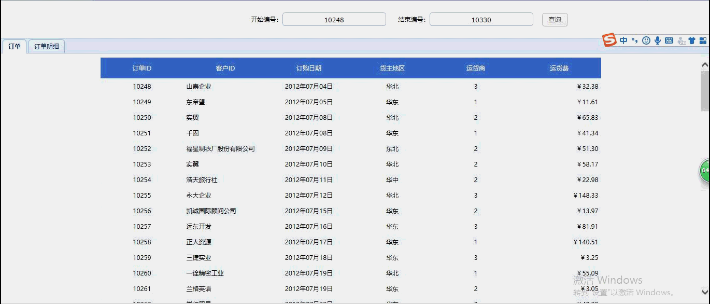
Task: Switch to the 订单 tab
Action: [14, 46]
